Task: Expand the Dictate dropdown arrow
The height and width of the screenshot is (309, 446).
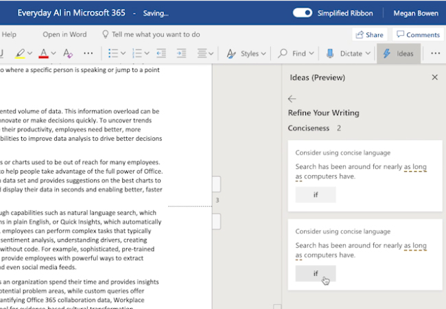Action: 368,53
